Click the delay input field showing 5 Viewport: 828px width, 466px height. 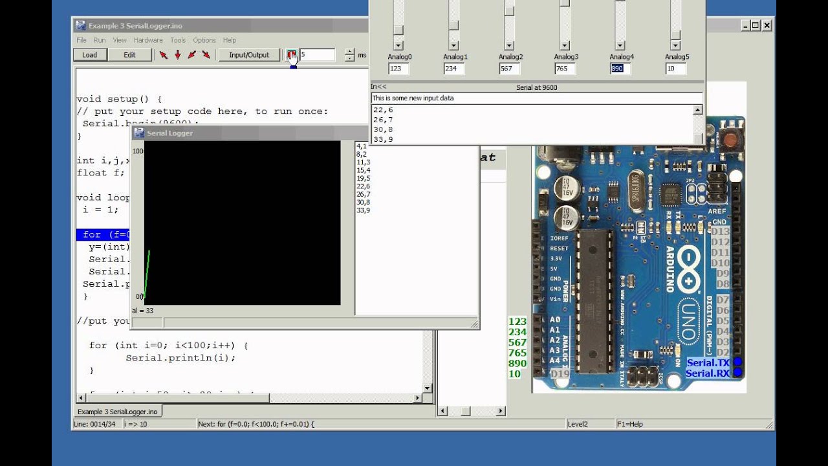[x=318, y=55]
